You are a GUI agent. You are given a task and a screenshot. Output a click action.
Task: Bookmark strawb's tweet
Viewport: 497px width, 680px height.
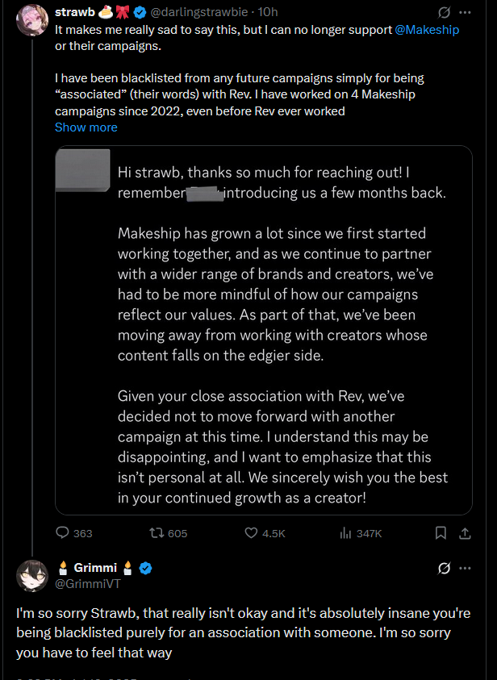pyautogui.click(x=441, y=533)
